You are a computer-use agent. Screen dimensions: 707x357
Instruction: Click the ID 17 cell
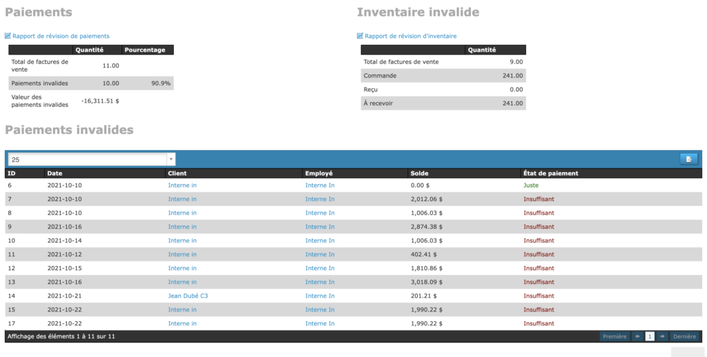(11, 323)
